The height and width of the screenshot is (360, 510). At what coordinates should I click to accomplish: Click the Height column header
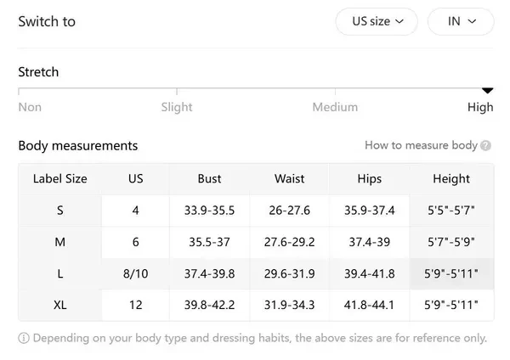tap(450, 179)
